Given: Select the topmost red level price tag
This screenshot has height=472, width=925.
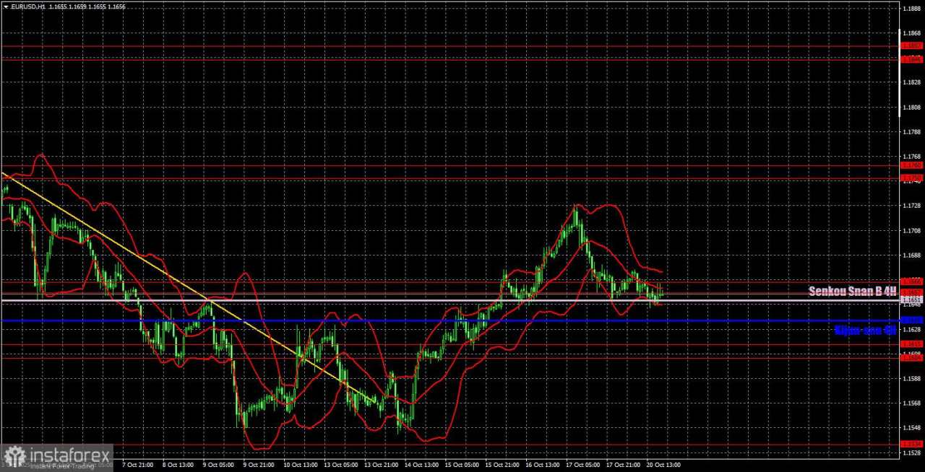Looking at the screenshot, I should point(911,45).
